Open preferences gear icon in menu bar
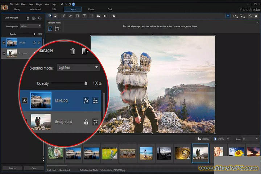This screenshot has height=174, width=261. tap(70, 4)
